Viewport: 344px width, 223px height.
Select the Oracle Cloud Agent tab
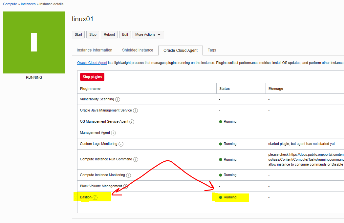[181, 51]
